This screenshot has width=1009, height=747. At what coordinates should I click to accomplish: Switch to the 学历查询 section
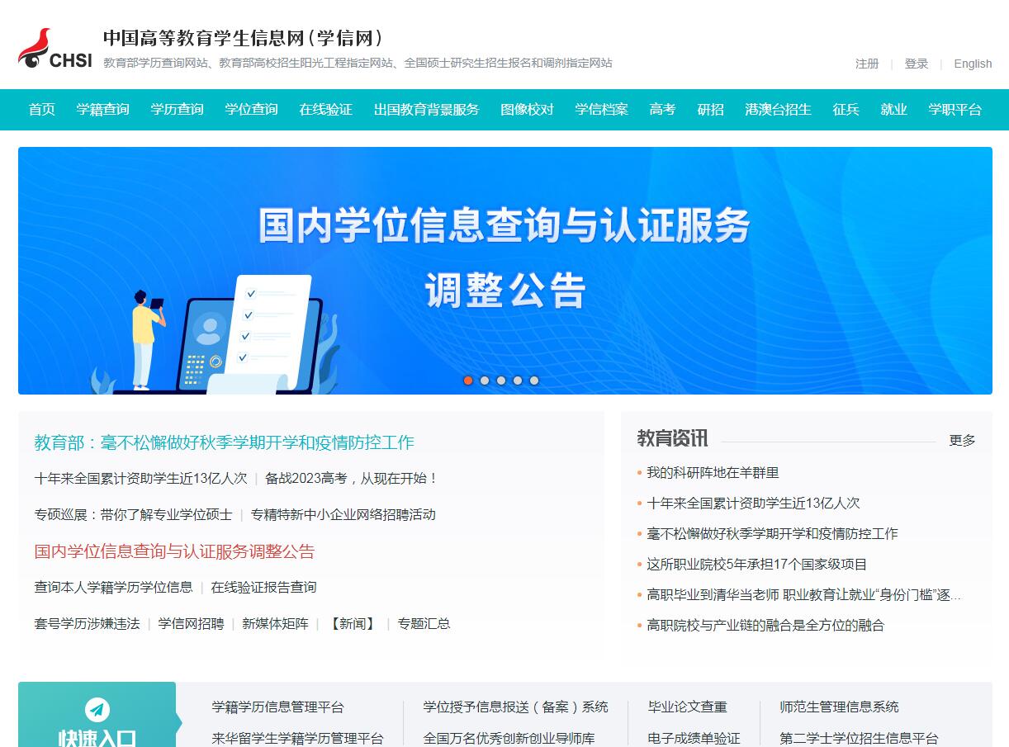click(177, 109)
